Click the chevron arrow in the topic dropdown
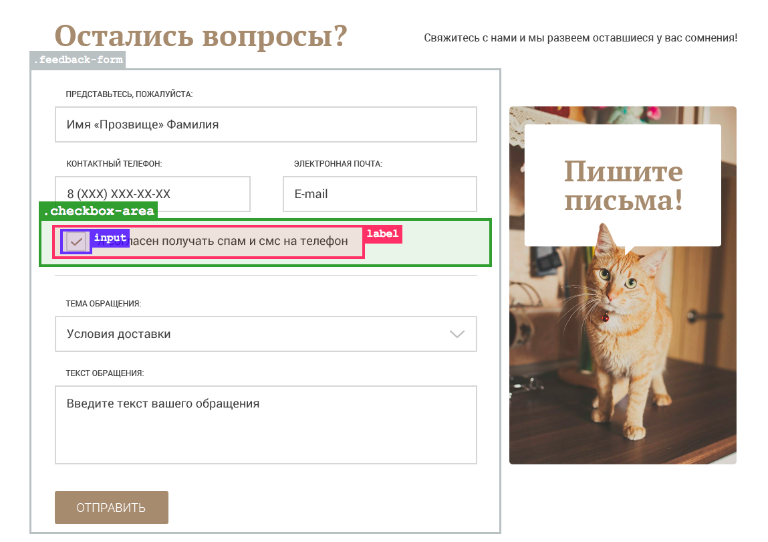The width and height of the screenshot is (768, 542). 457,334
